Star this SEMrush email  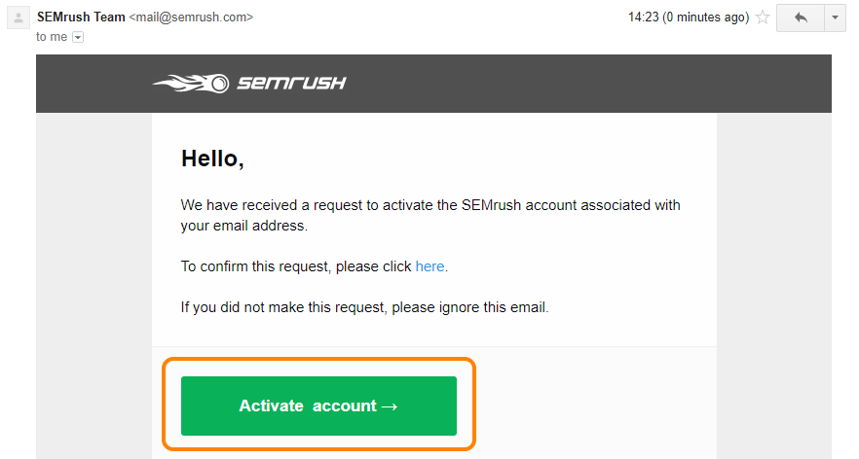(762, 18)
